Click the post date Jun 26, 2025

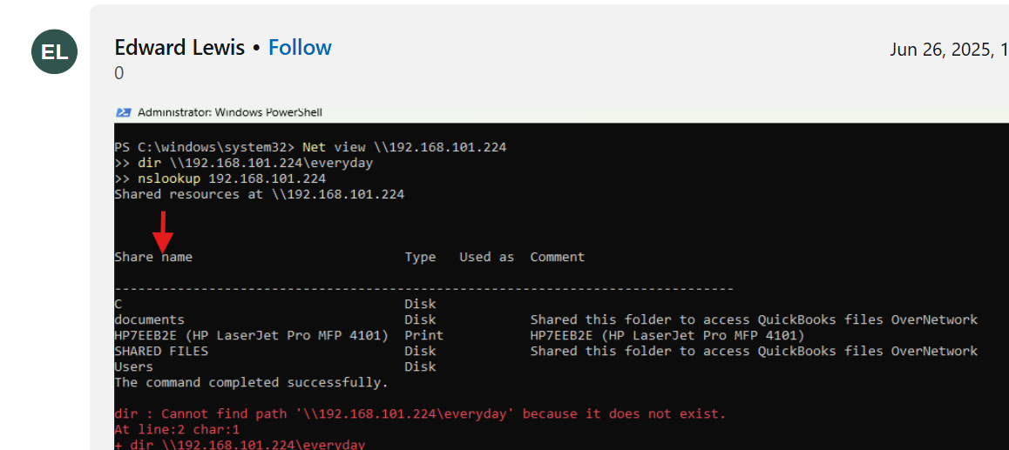point(949,50)
